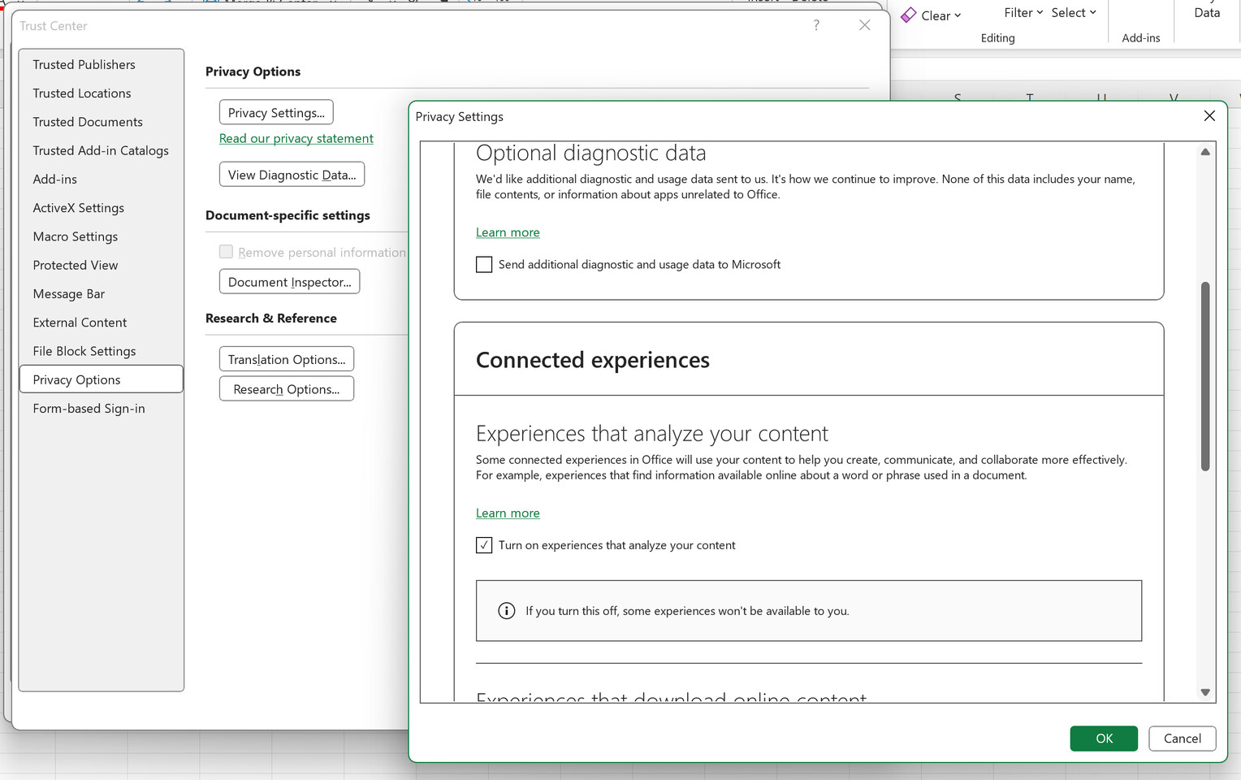The width and height of the screenshot is (1241, 780).
Task: Open File Block Settings section
Action: [101, 351]
